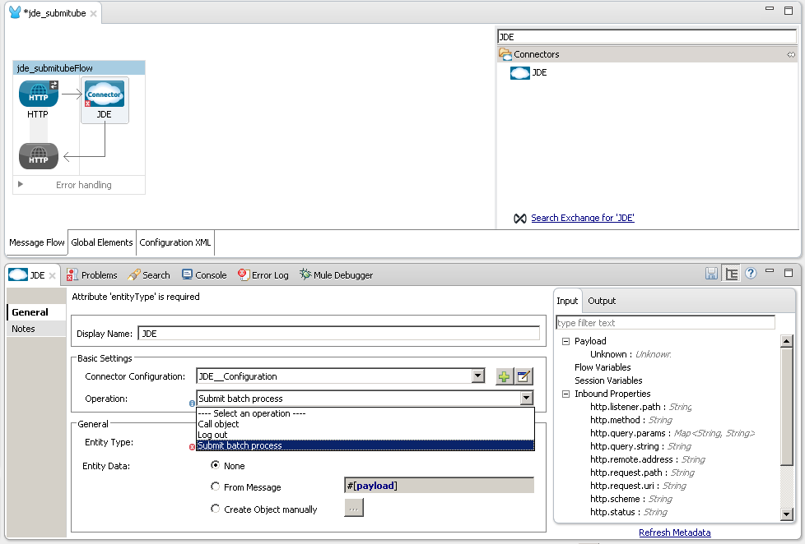Pick the JDE connector in palette
Image resolution: width=805 pixels, height=544 pixels.
coord(528,73)
